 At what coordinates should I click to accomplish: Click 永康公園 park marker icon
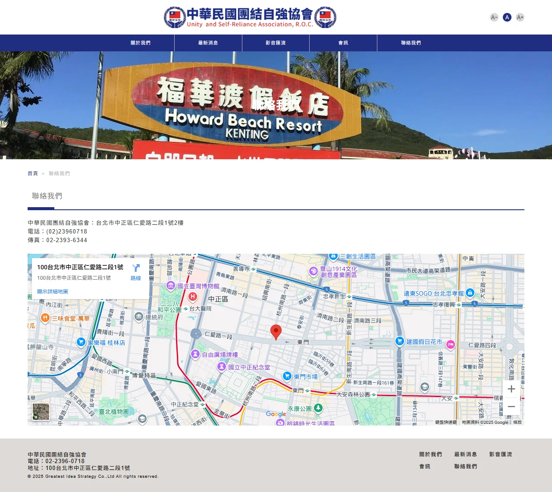pyautogui.click(x=318, y=408)
